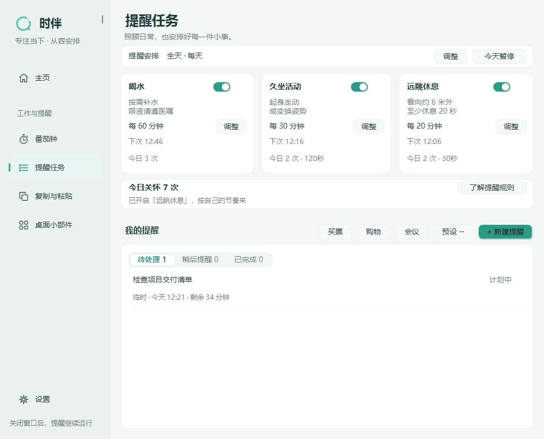544x439 pixels.
Task: Click the tomato timer clock icon
Action: pos(23,139)
